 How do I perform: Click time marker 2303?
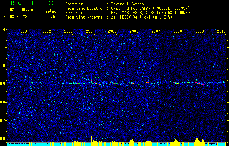pos(68,31)
